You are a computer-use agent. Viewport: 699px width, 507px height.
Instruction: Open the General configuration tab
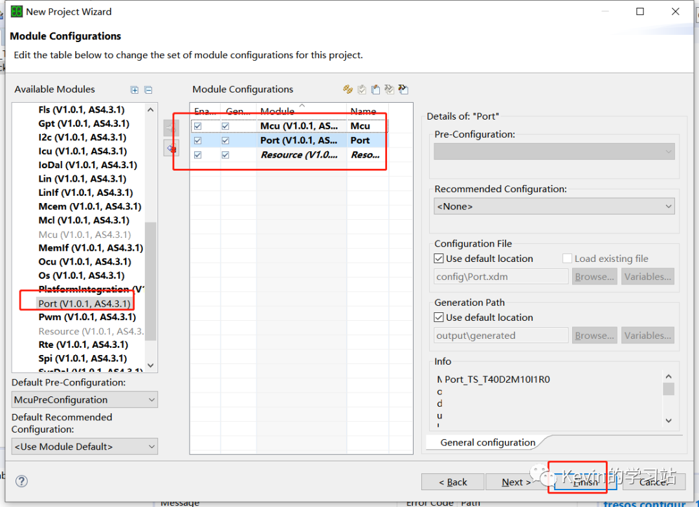click(x=488, y=442)
